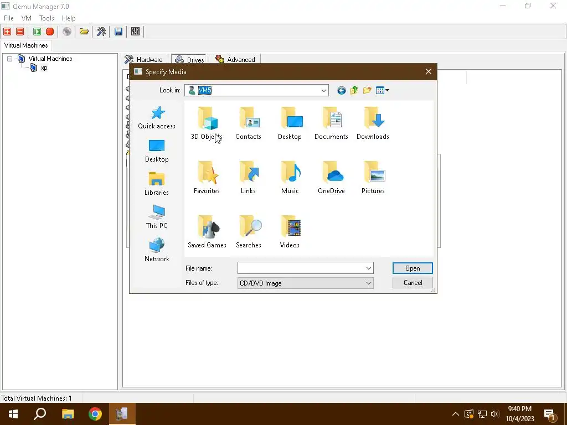The image size is (567, 425).
Task: Select the OneDrive folder
Action: click(x=331, y=178)
